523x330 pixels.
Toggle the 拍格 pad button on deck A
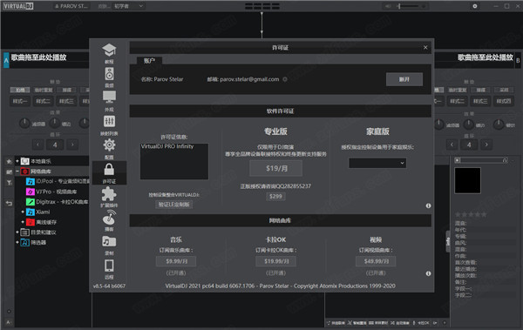click(x=20, y=90)
